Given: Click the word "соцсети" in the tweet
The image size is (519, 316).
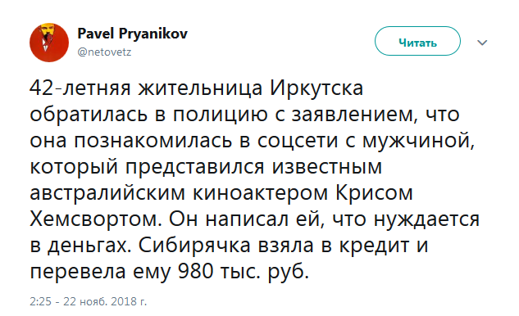Looking at the screenshot, I should (298, 141).
